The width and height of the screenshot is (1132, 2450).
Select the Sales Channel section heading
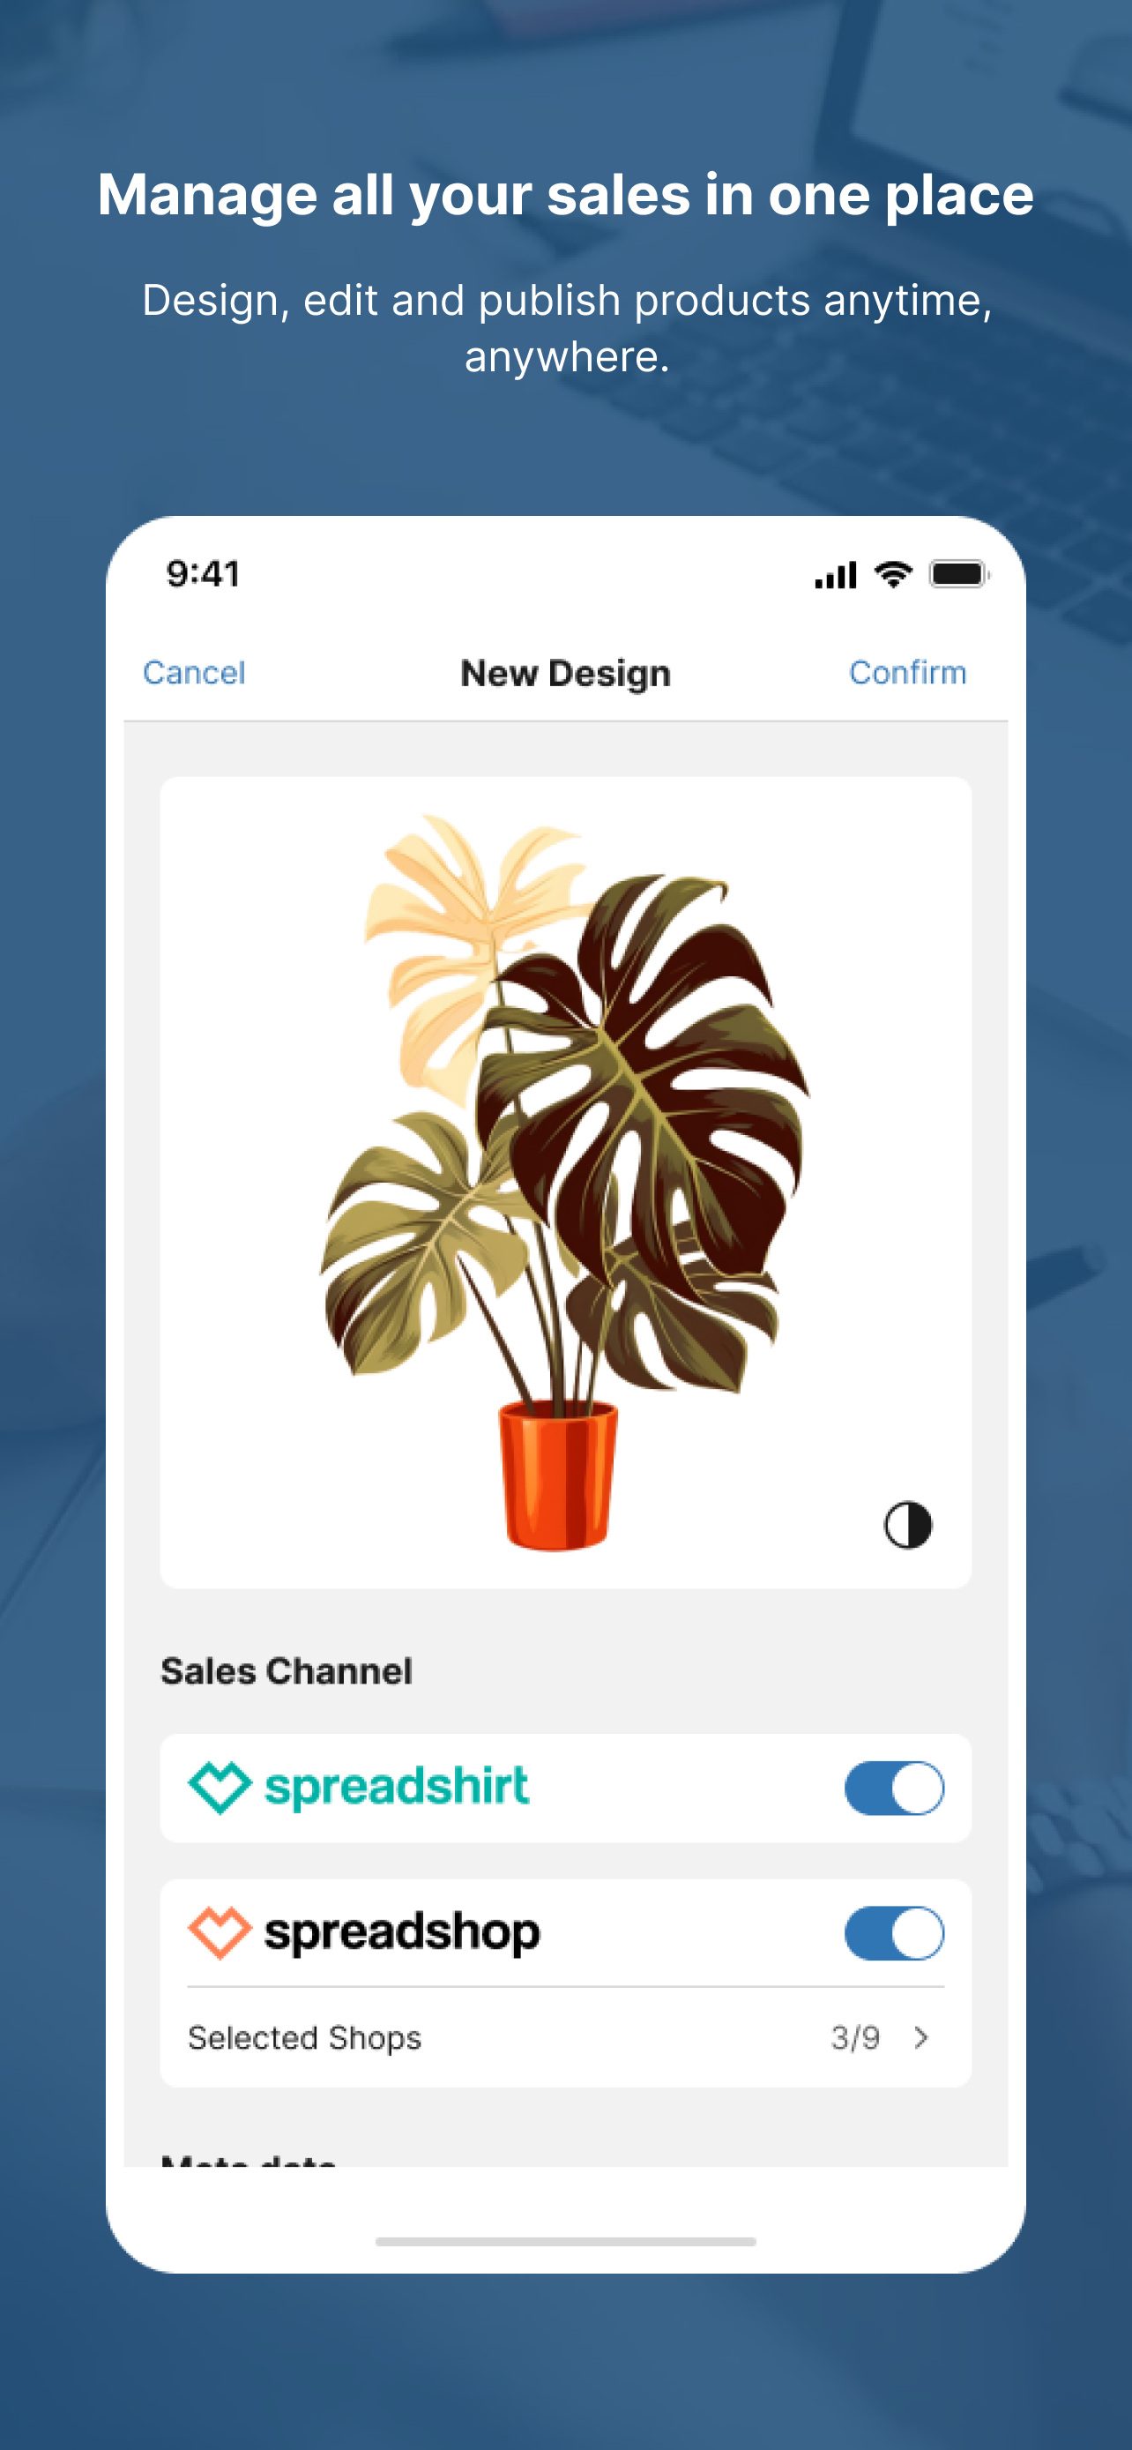pyautogui.click(x=287, y=1671)
